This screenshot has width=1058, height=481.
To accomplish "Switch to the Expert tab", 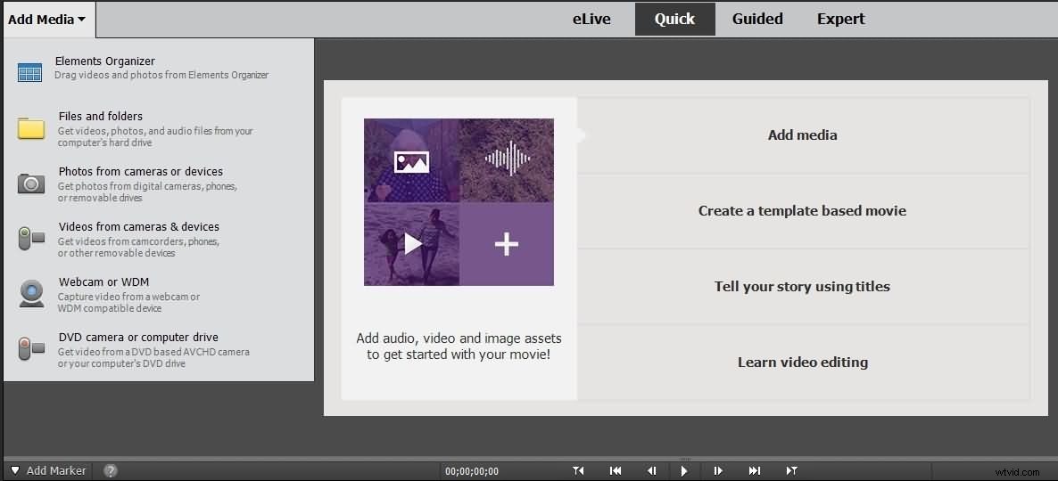I will point(840,20).
